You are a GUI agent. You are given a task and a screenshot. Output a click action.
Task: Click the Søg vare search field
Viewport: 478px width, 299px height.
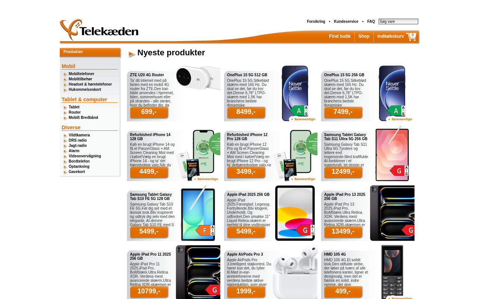click(x=398, y=22)
